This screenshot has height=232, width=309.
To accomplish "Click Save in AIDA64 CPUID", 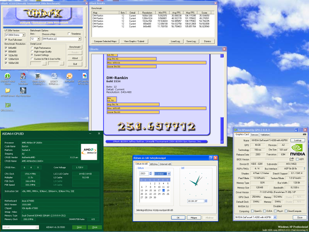I will click(x=79, y=227).
